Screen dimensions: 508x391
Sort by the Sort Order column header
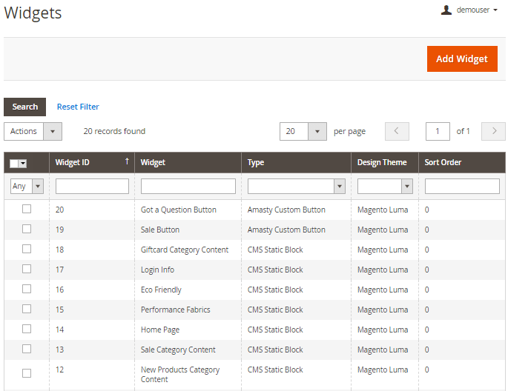point(443,162)
